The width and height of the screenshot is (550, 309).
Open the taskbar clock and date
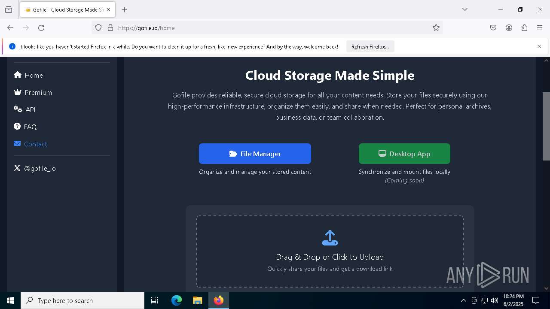[x=513, y=300]
